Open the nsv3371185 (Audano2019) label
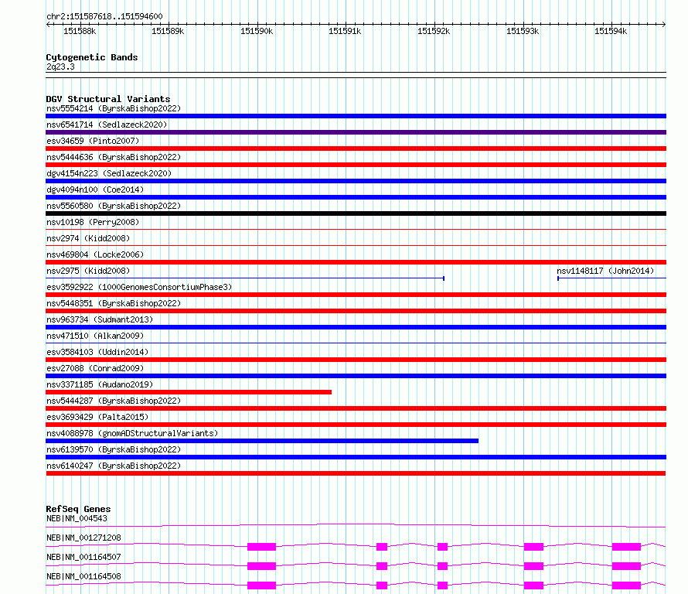The height and width of the screenshot is (594, 688). (100, 384)
